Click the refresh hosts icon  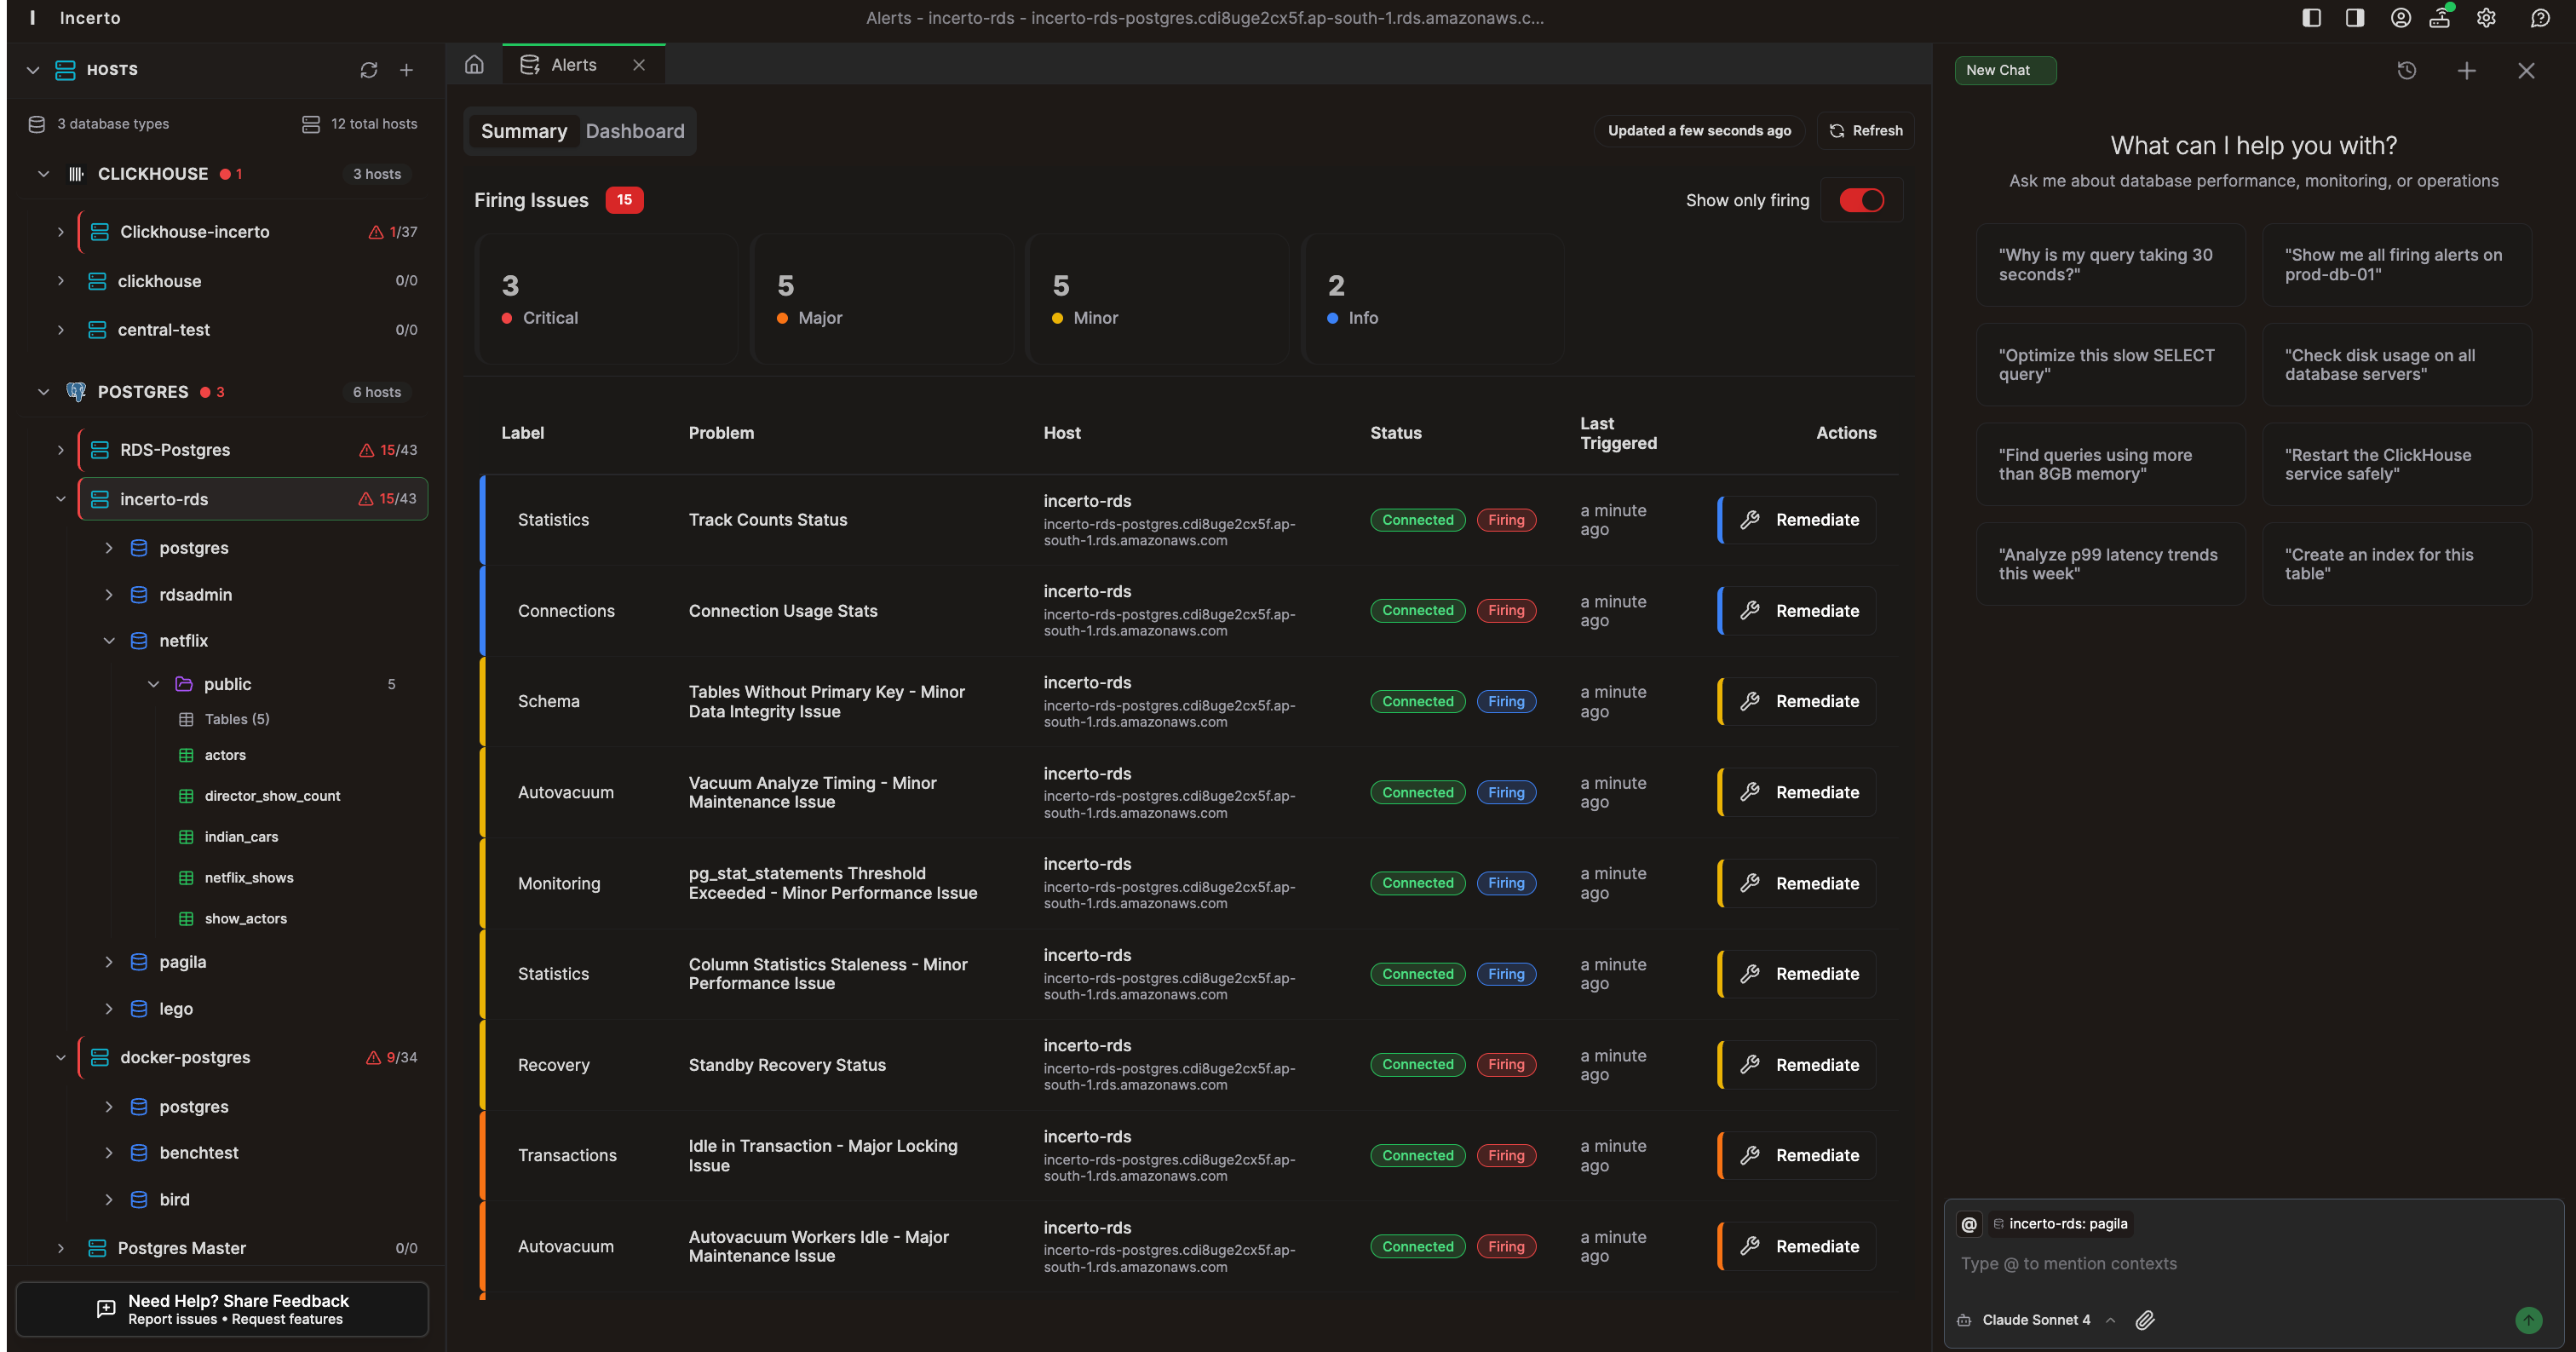369,70
